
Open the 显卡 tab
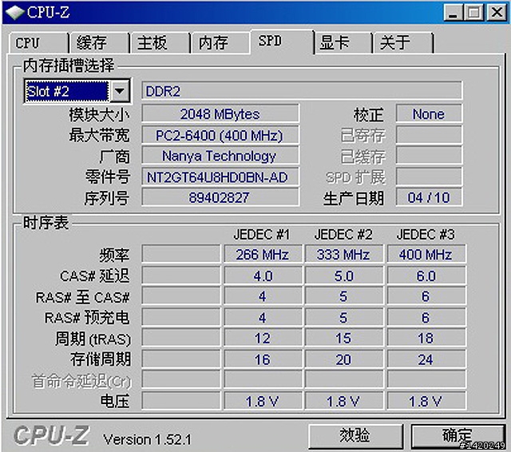[343, 42]
